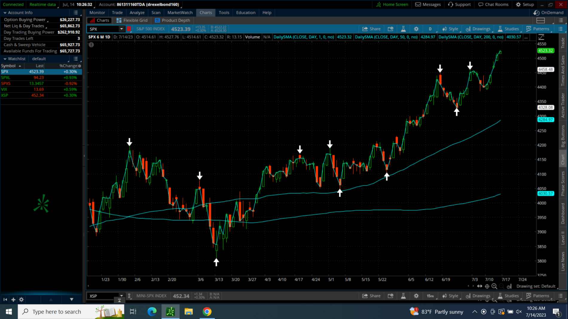This screenshot has width=568, height=319.
Task: Toggle the OnDemand mode
Action: point(548,13)
